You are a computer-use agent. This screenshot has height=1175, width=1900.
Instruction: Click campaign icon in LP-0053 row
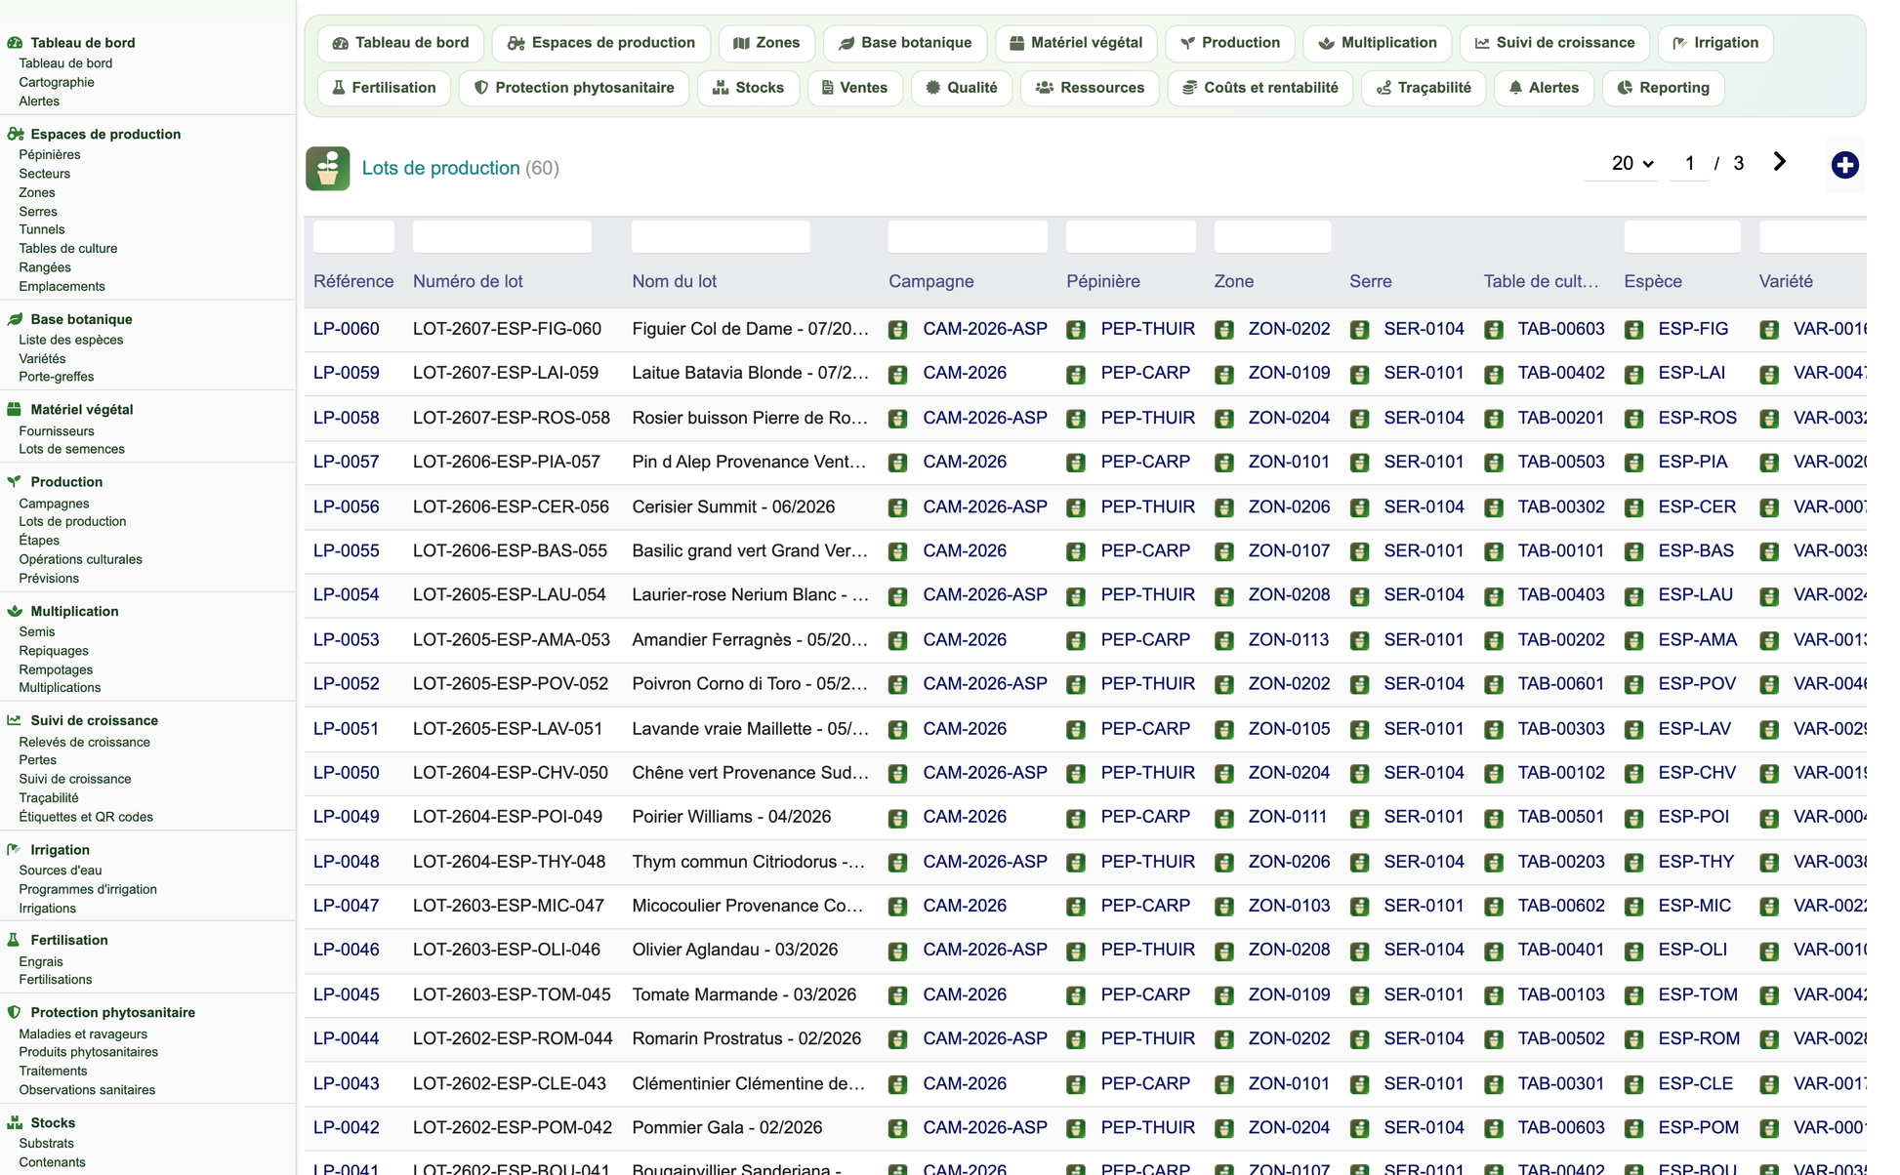(898, 640)
